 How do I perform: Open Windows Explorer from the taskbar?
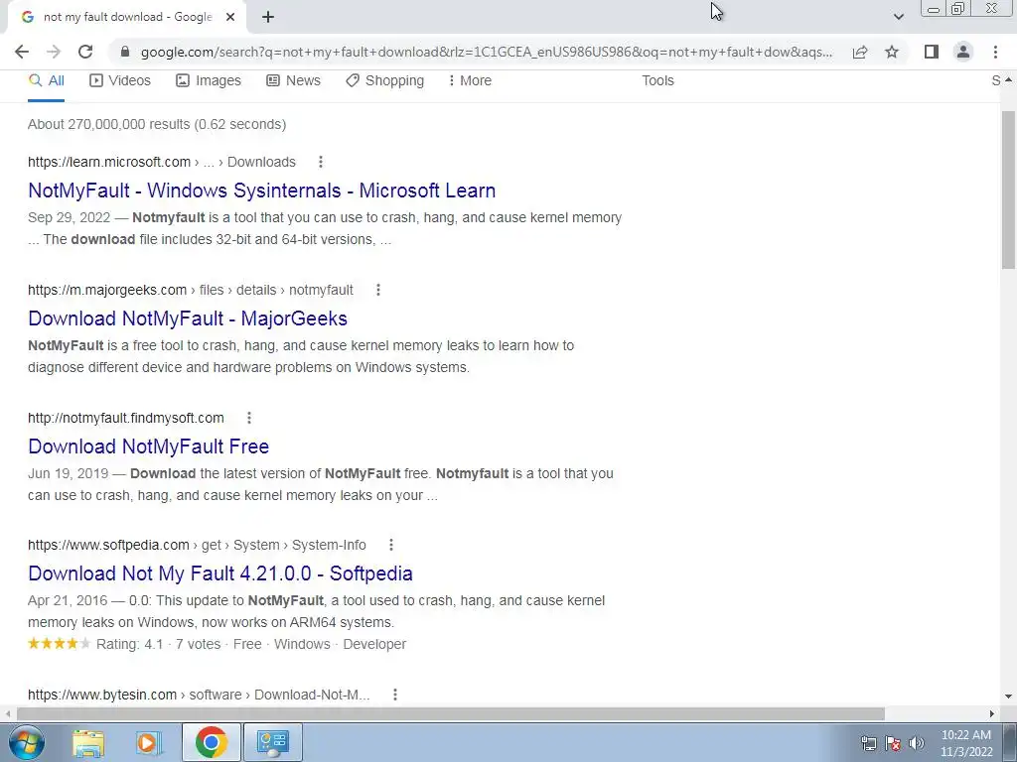coord(88,742)
